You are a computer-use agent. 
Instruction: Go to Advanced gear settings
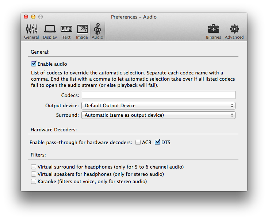pyautogui.click(x=234, y=31)
